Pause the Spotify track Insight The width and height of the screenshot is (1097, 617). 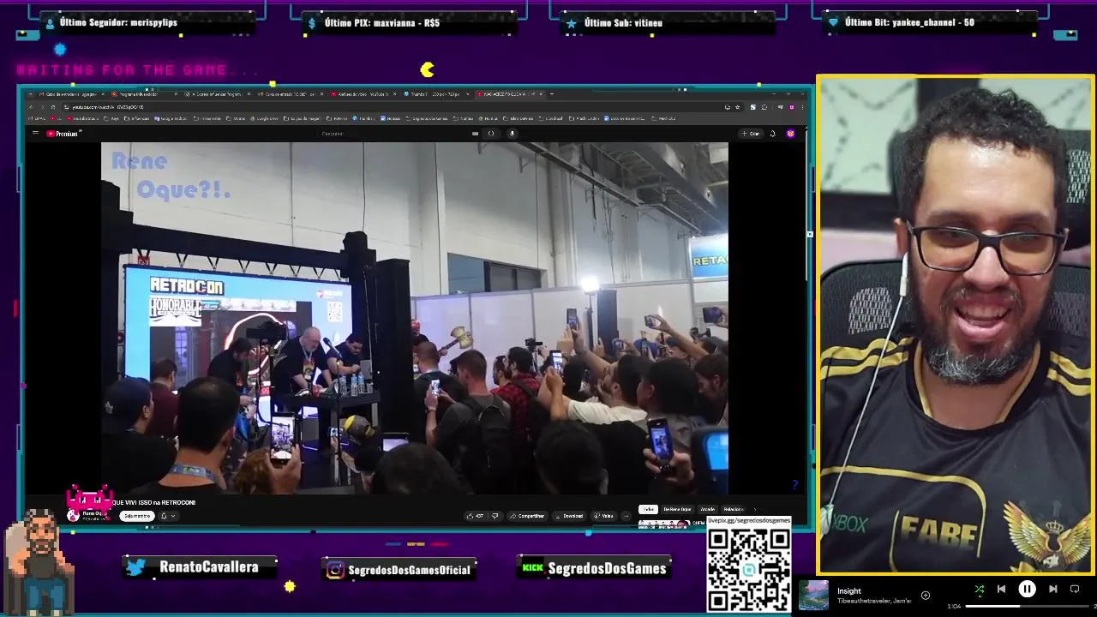[1027, 589]
